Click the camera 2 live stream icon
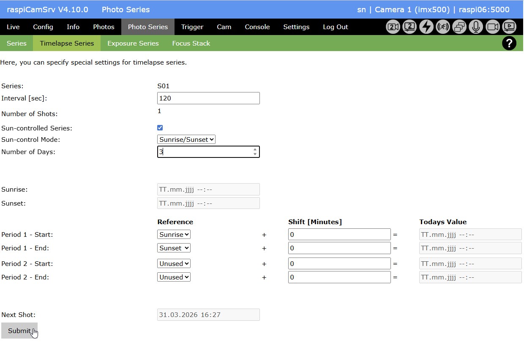This screenshot has width=524, height=347. coord(409,27)
